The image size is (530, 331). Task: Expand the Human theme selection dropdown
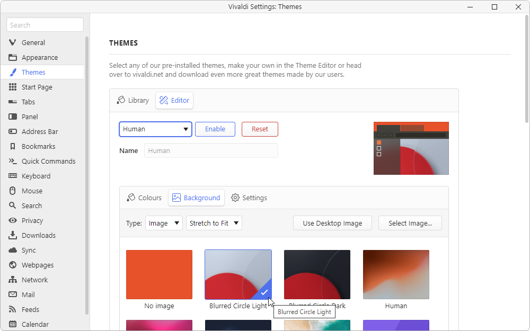155,129
